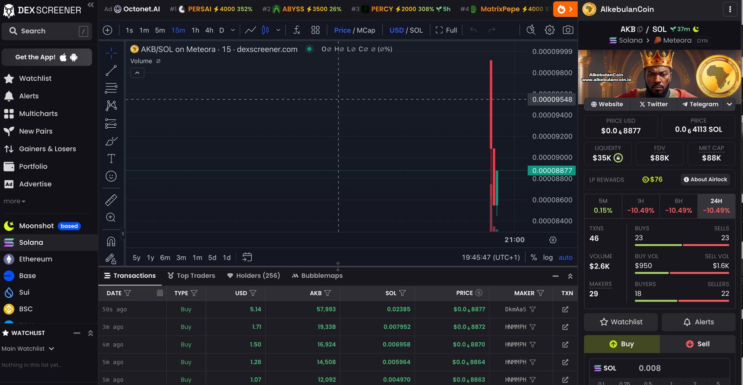
Task: Open the AlkebulanCoin options kebab menu
Action: click(x=730, y=9)
